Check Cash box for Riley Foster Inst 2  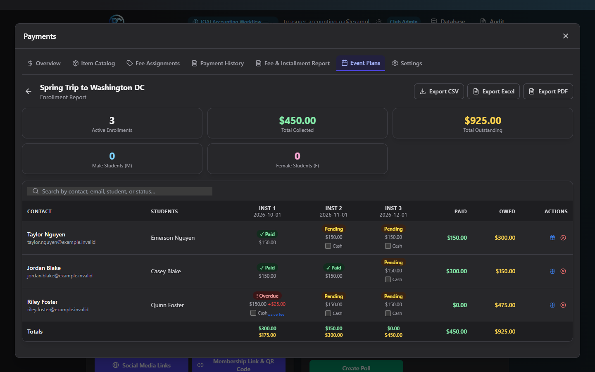(x=328, y=313)
